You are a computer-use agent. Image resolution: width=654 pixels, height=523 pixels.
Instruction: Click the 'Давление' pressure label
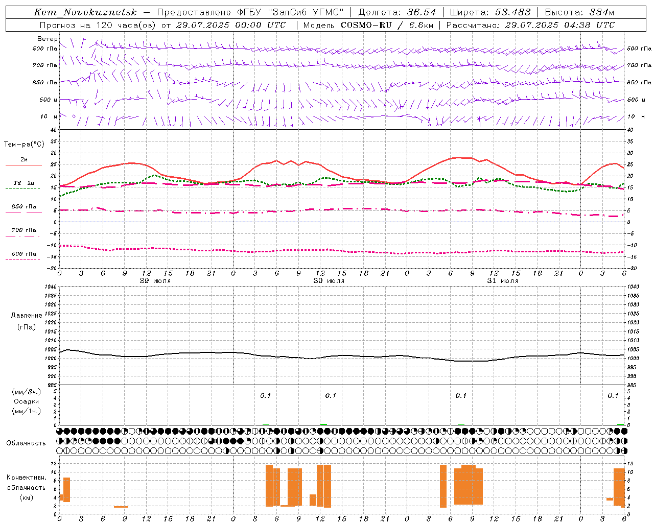(x=27, y=316)
